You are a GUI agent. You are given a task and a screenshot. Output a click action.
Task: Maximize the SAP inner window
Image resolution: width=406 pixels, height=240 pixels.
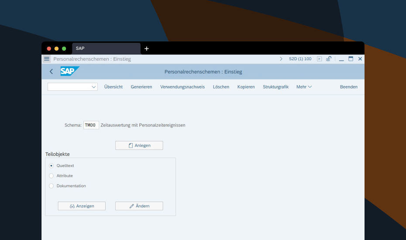[x=351, y=59]
